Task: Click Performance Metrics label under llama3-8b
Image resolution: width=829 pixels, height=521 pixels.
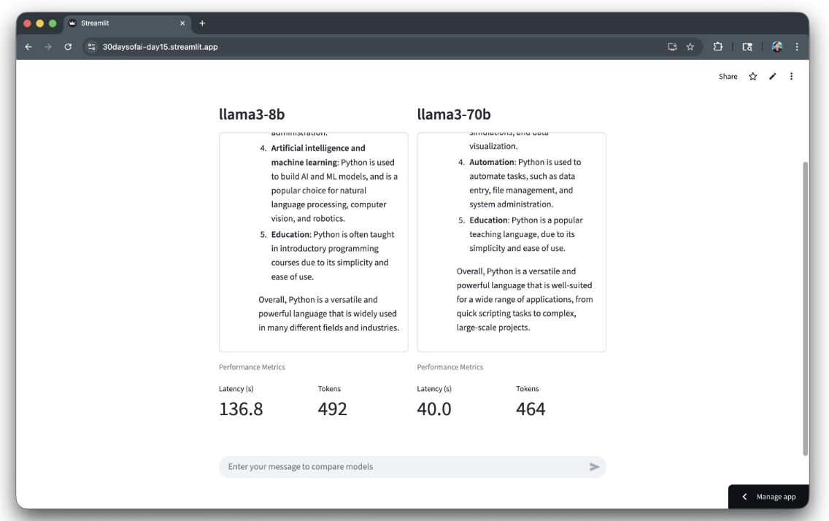Action: tap(252, 367)
